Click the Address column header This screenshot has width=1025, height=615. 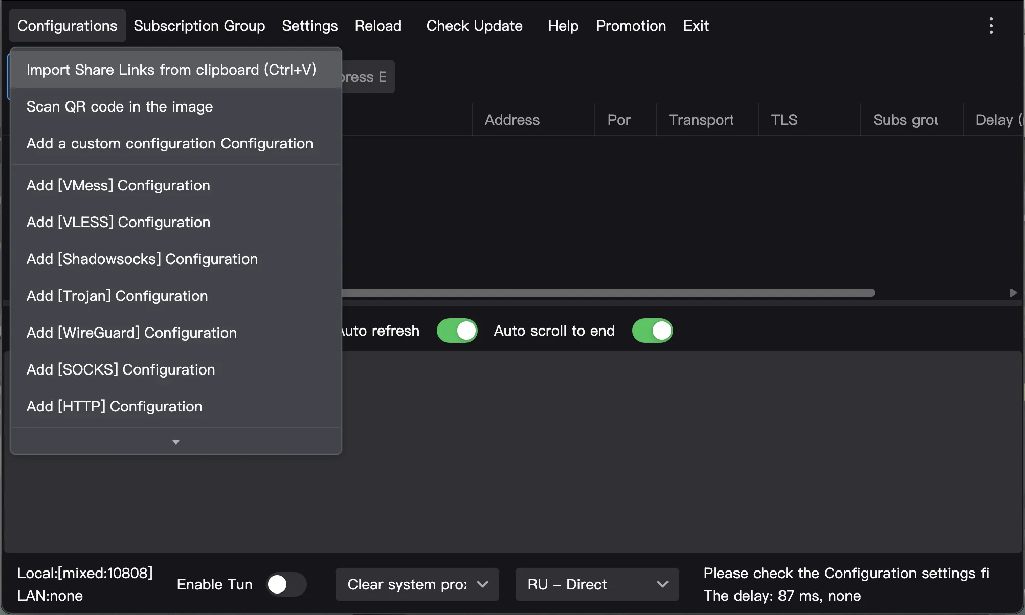[512, 120]
